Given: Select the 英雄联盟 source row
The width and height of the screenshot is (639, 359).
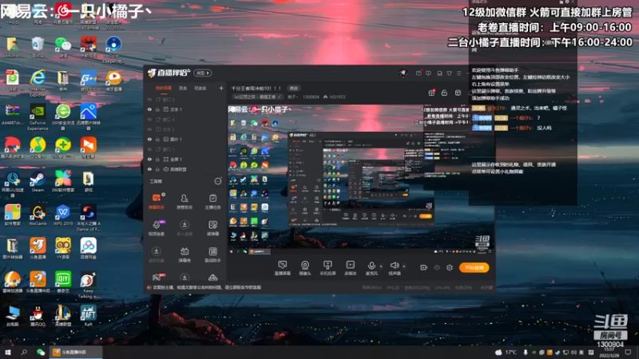Looking at the screenshot, I should 186,169.
